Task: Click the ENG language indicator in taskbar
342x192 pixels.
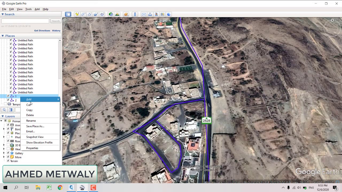Action: point(311,188)
